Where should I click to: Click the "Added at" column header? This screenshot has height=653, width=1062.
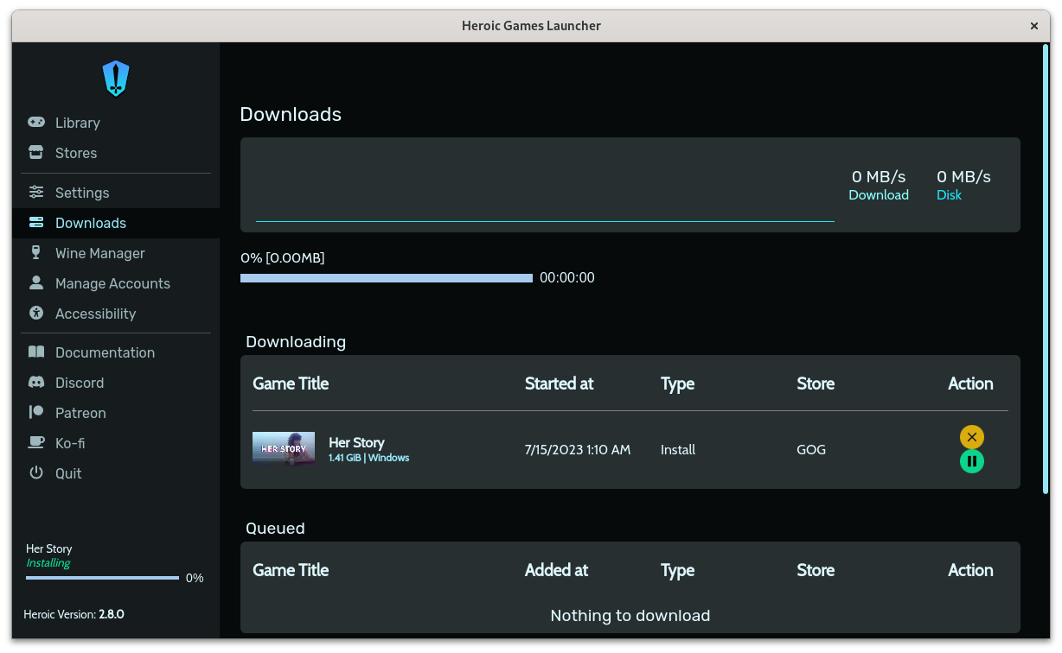(x=556, y=570)
